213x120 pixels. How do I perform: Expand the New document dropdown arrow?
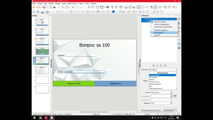tap(36, 7)
